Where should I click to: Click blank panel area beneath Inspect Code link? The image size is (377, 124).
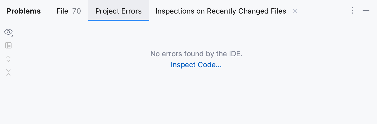pos(196,94)
